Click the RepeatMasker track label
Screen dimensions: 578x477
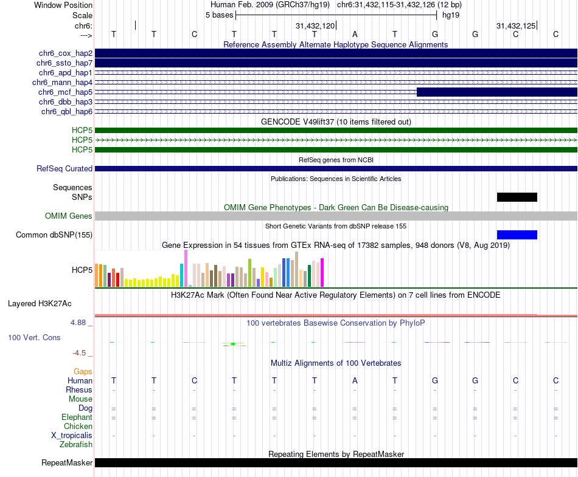click(67, 462)
